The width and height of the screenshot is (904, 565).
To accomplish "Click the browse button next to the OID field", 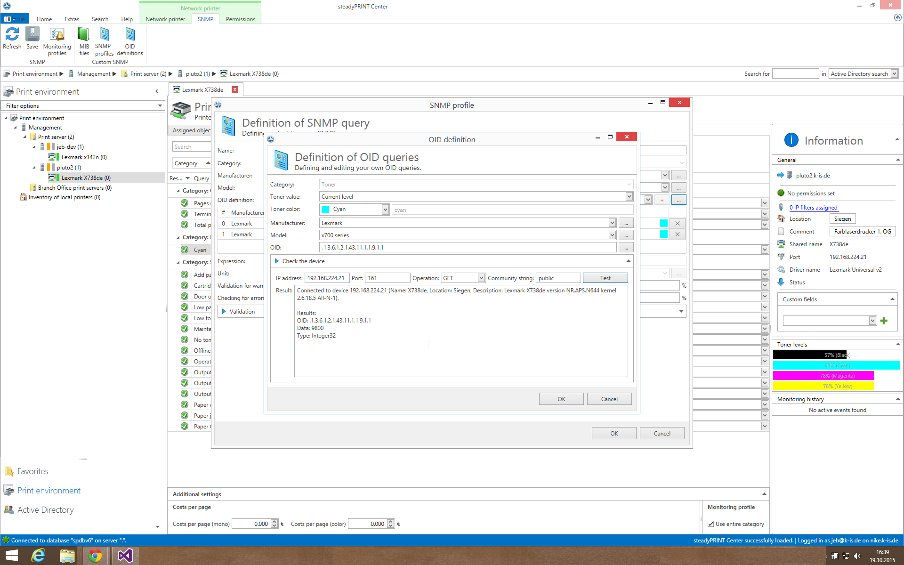I will [x=626, y=248].
